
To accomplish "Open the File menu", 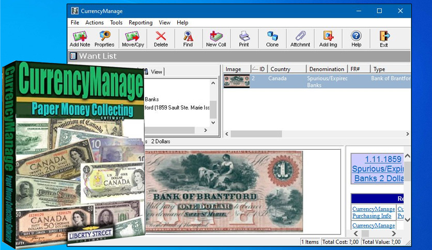I will (x=75, y=23).
